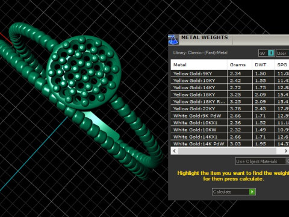Click the 1.50 DWT value

click(260, 74)
